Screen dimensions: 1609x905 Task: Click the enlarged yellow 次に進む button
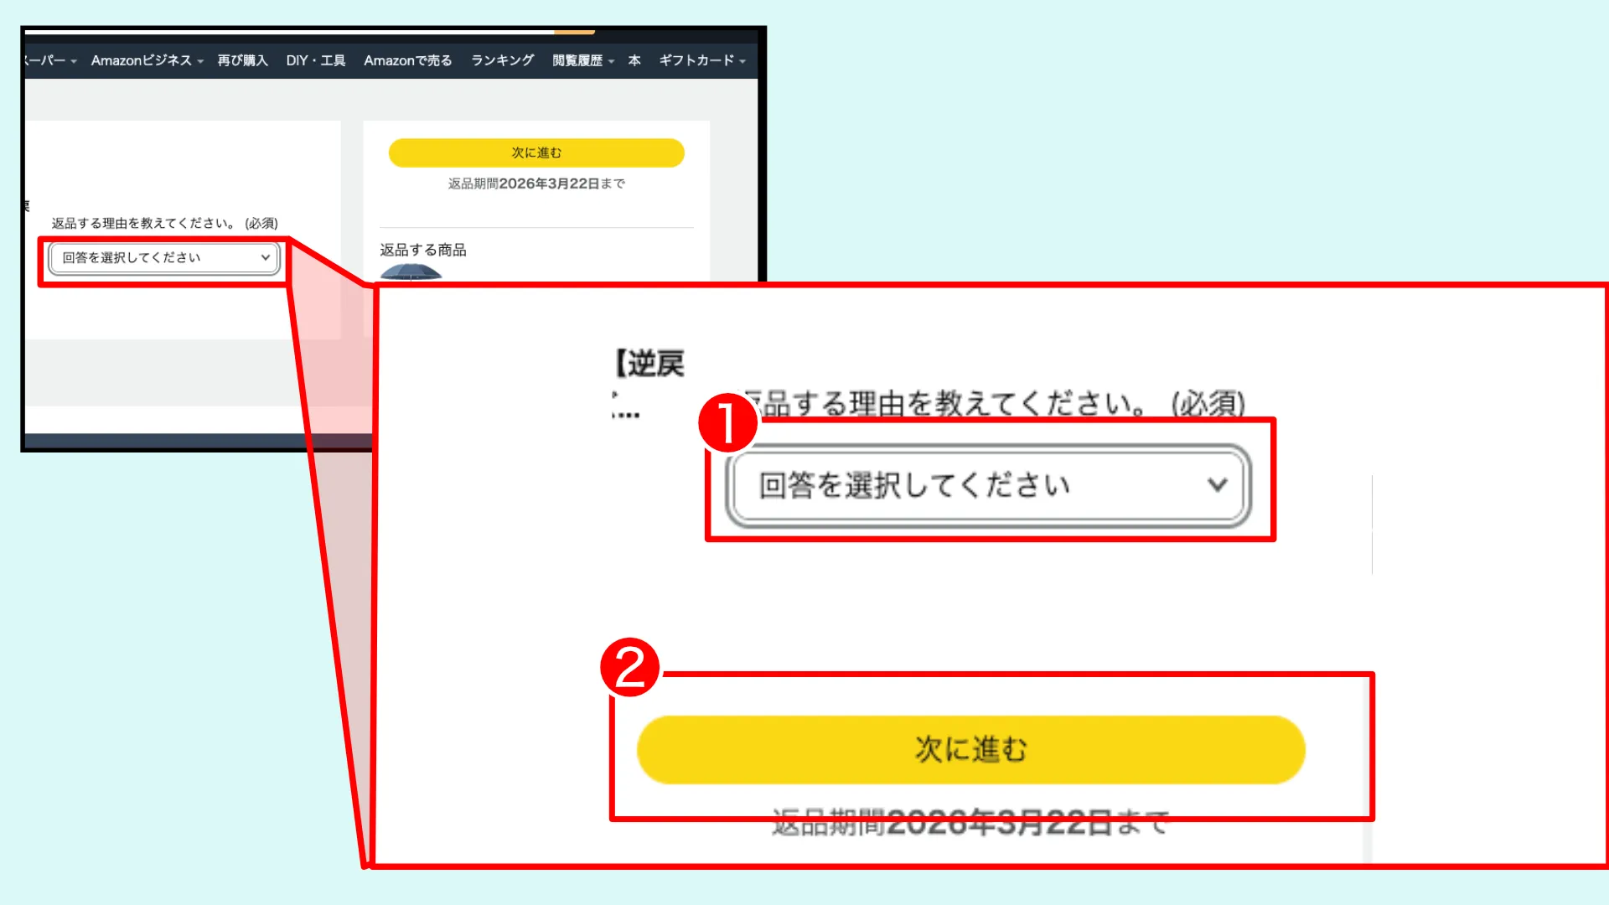(970, 749)
